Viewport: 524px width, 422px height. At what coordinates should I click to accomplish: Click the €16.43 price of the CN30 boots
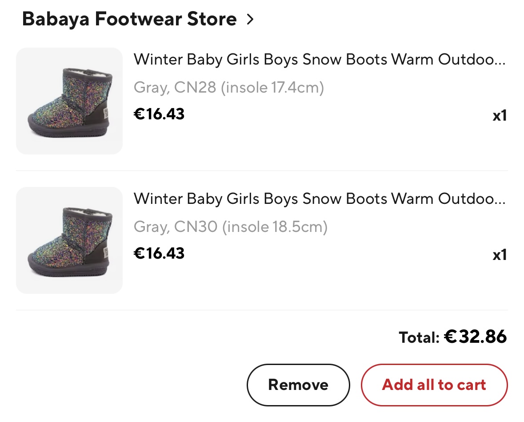159,253
